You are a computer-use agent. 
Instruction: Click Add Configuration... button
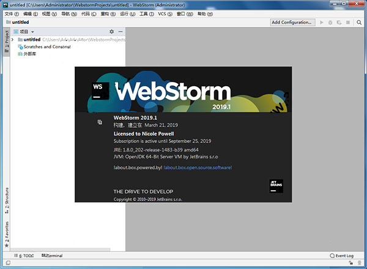(292, 23)
